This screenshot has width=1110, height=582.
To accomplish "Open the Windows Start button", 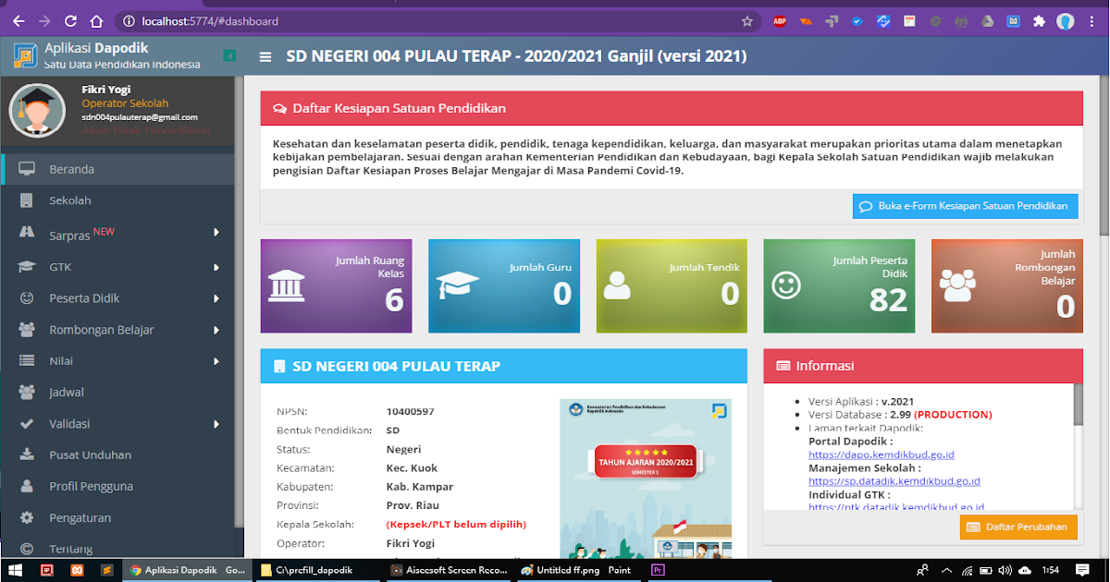I will [14, 570].
